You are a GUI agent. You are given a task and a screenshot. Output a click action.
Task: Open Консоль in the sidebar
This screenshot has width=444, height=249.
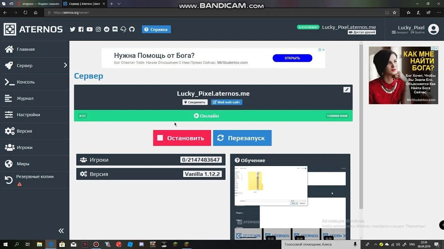(35, 82)
